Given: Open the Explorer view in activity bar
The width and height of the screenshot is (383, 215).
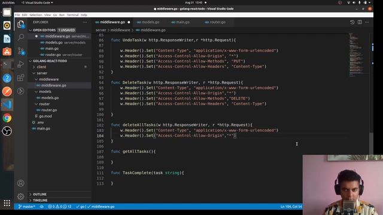Looking at the screenshot, I should point(21,24).
